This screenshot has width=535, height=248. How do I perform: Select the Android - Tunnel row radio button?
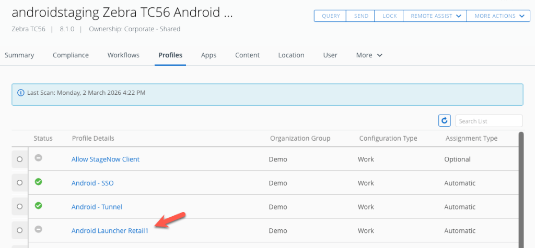pos(20,207)
